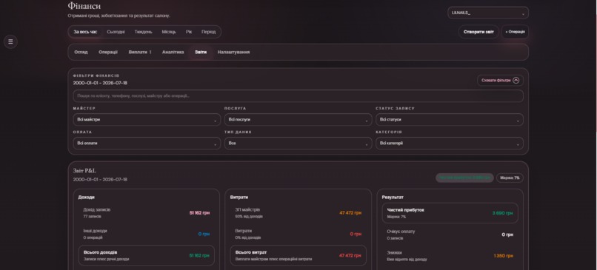
Task: Open the 'Всі категорії' dropdown
Action: [x=450, y=144]
